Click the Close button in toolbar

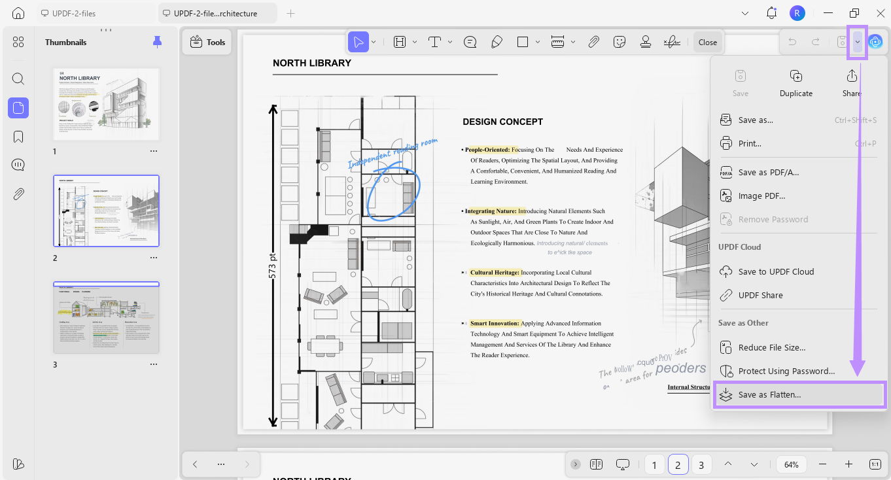[x=707, y=42]
